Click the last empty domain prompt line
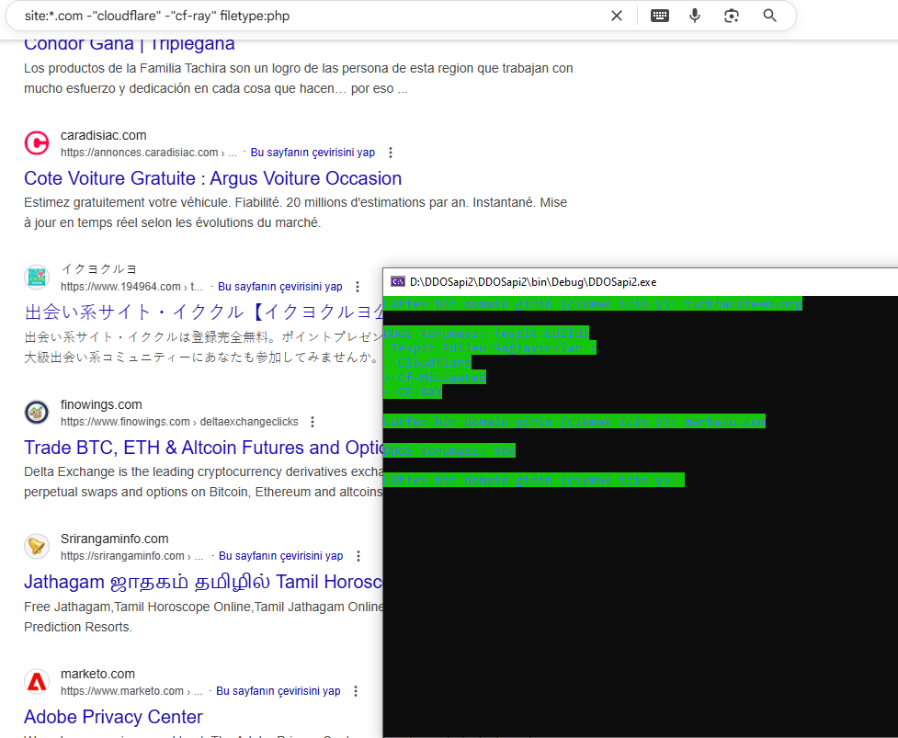This screenshot has height=738, width=898. pyautogui.click(x=534, y=481)
